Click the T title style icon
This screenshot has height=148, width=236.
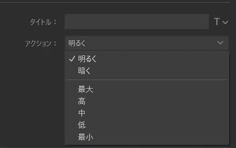coord(217,22)
